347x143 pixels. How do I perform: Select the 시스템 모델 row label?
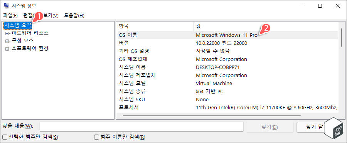click(132, 83)
